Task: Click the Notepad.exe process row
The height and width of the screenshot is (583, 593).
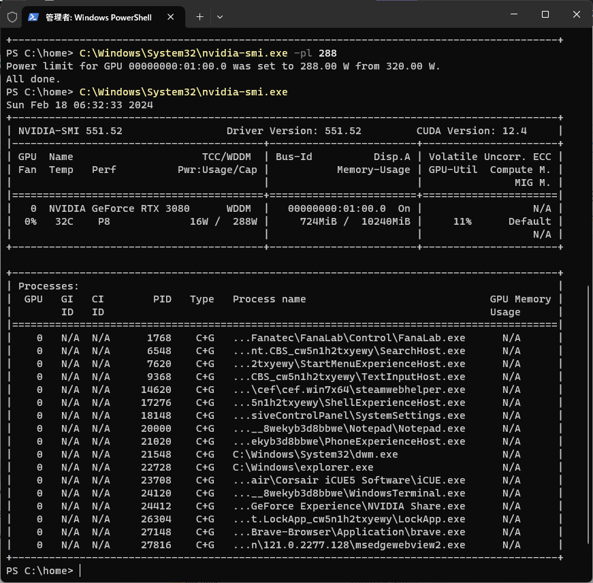Action: [x=285, y=428]
